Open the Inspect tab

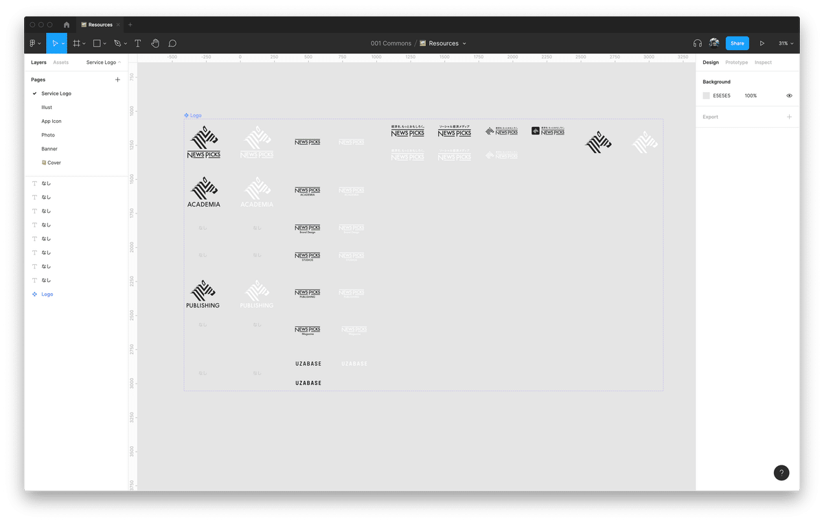(x=763, y=62)
